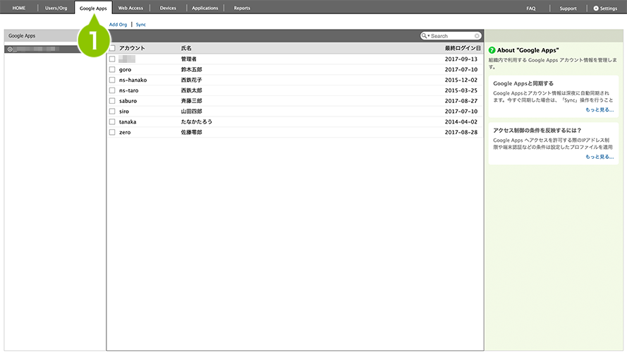Image resolution: width=627 pixels, height=353 pixels.
Task: Open the Support page
Action: tap(568, 8)
